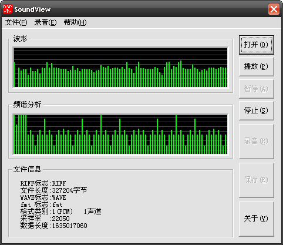Screen dimensions: 283x245
Task: Click the 打开(O) button to open file
Action: [x=256, y=45]
